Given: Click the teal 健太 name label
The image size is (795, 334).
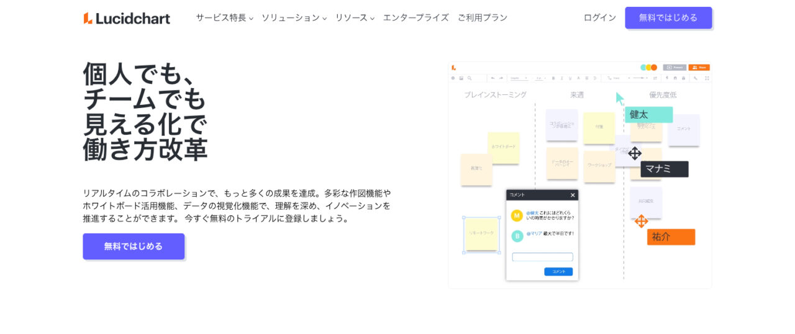Looking at the screenshot, I should click(x=648, y=115).
